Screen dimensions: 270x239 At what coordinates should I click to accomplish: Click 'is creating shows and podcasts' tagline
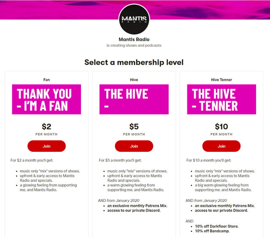pyautogui.click(x=134, y=46)
